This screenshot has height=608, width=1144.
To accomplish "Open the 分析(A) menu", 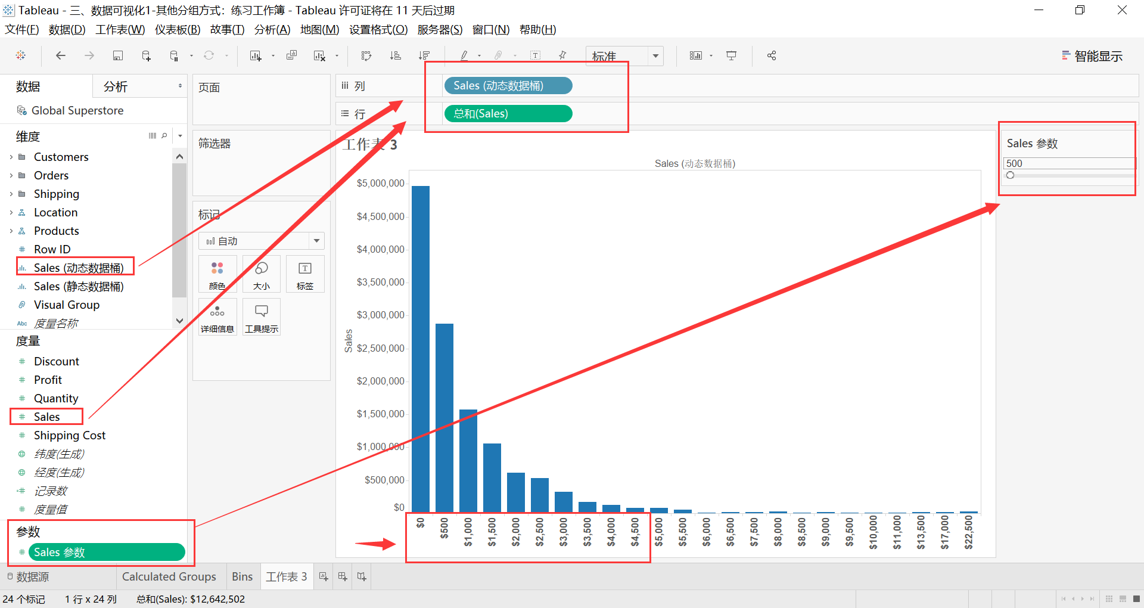I will coord(272,29).
